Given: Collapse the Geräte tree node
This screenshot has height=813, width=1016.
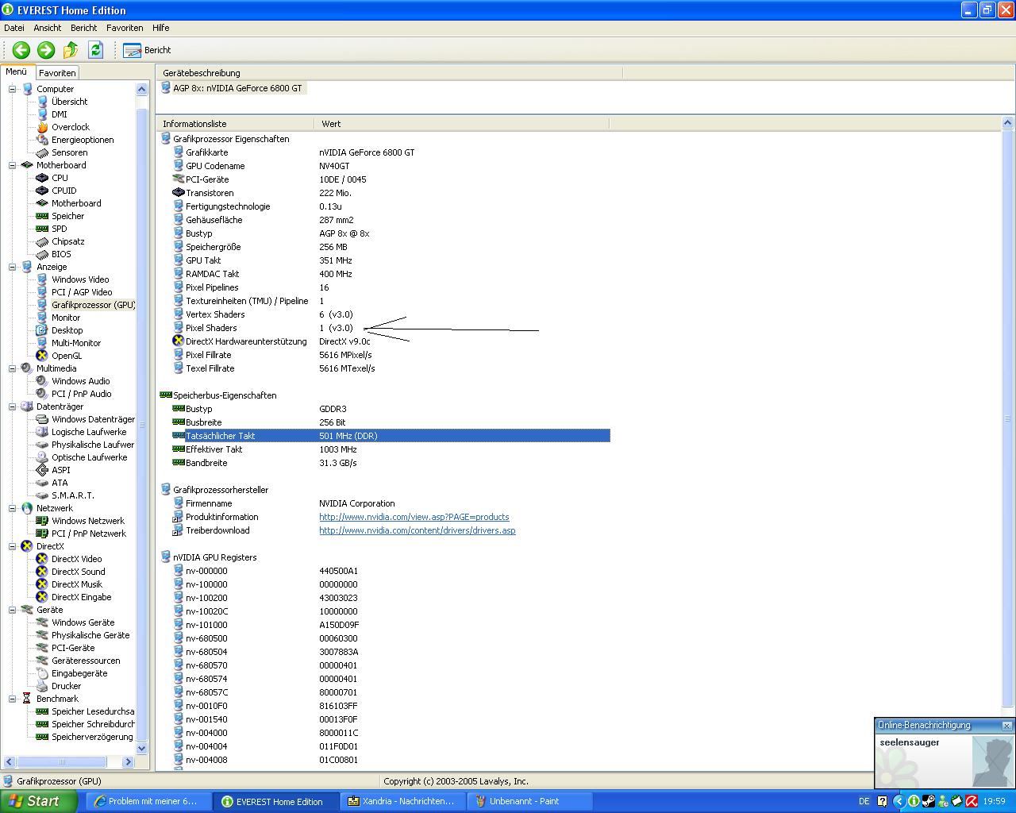Looking at the screenshot, I should (13, 610).
